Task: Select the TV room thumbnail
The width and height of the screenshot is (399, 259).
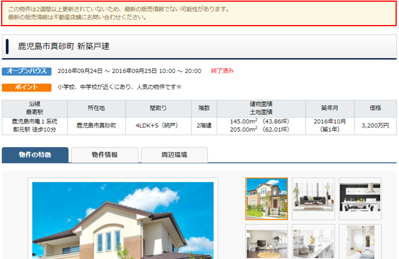Action: (x=267, y=241)
